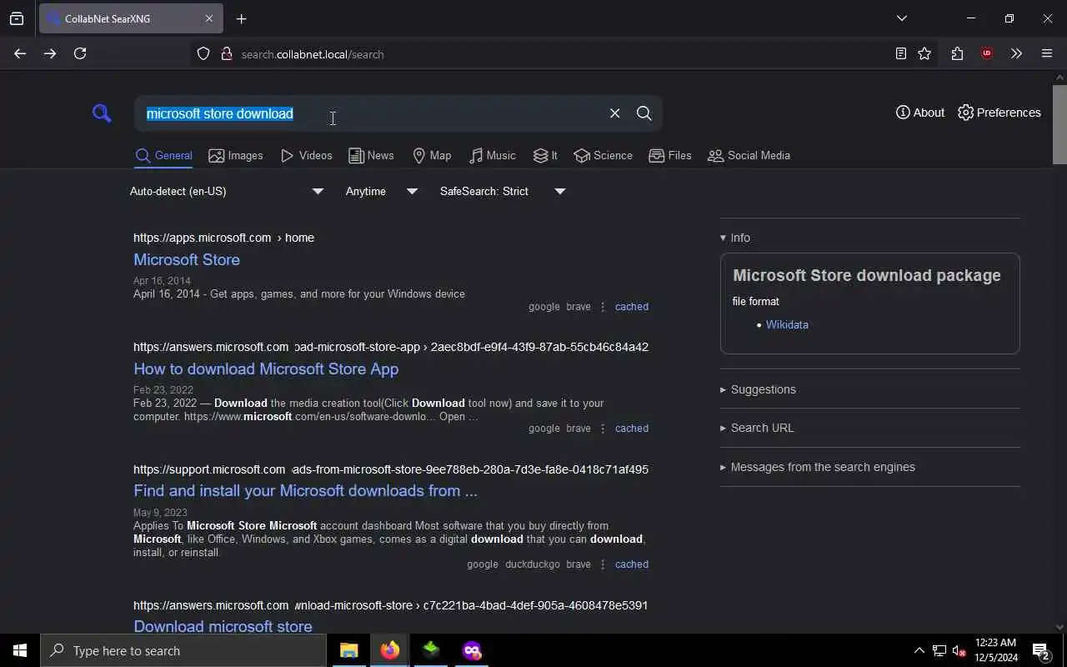Open How to download Microsoft Store App
Image resolution: width=1067 pixels, height=667 pixels.
tap(266, 369)
